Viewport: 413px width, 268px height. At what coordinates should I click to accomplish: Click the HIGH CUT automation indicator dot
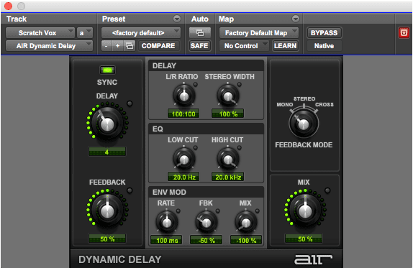click(239, 148)
